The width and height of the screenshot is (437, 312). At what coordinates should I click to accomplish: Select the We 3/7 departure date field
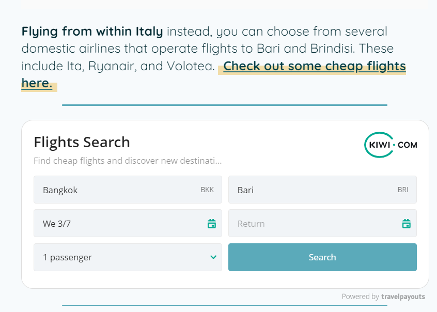click(x=119, y=224)
